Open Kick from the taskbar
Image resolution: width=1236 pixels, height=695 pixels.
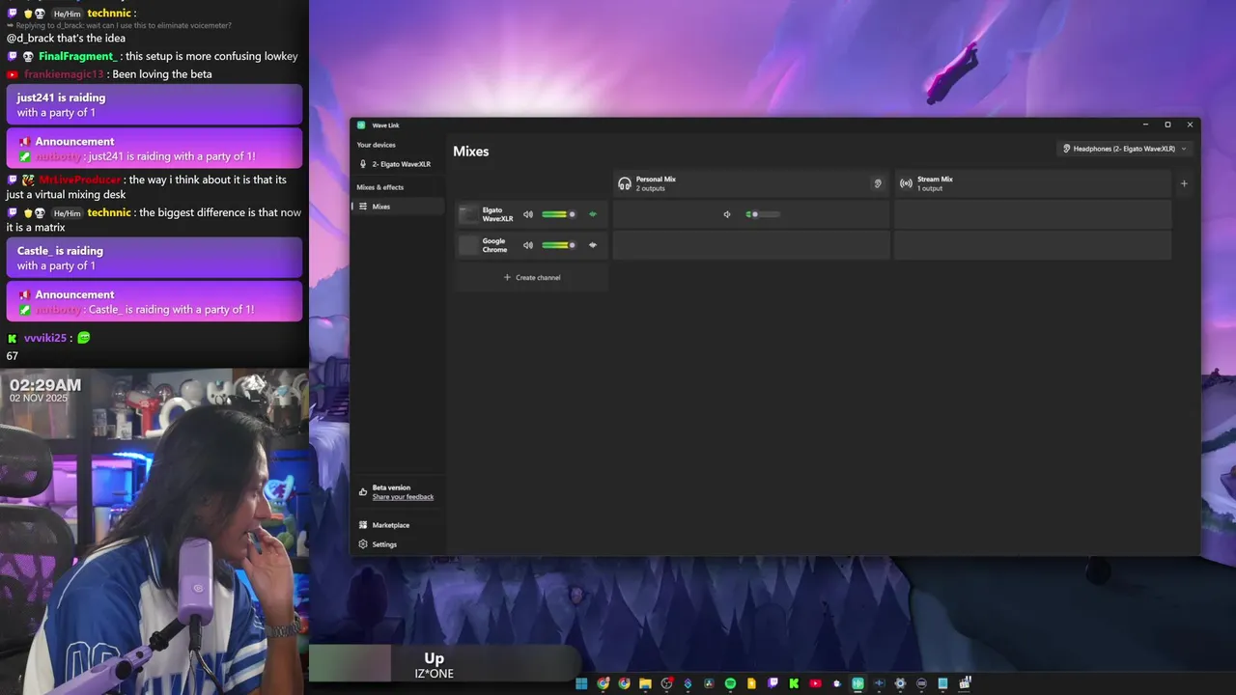click(x=794, y=683)
